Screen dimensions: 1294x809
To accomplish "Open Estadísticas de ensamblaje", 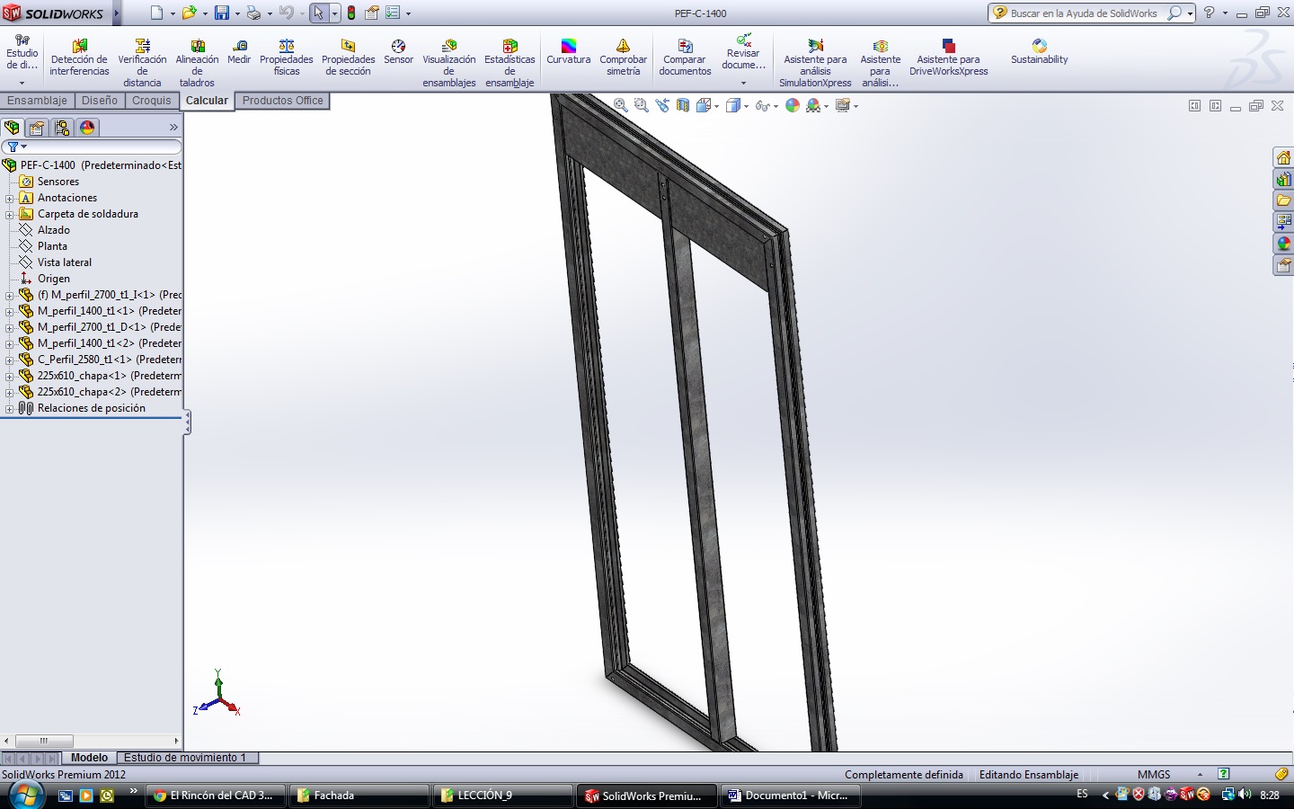I will (x=510, y=63).
